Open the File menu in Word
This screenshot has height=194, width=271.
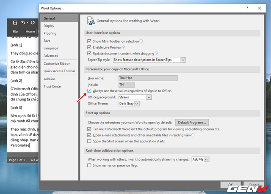tap(15, 31)
